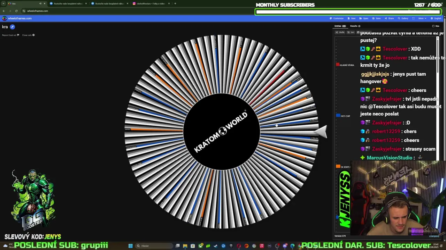446x250 pixels.
Task: Select the orange 5X JENYS color swatch
Action: 338,166
